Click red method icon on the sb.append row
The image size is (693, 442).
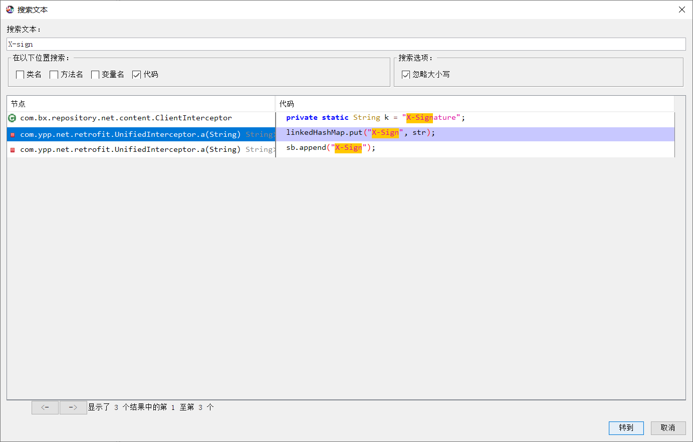pos(13,150)
